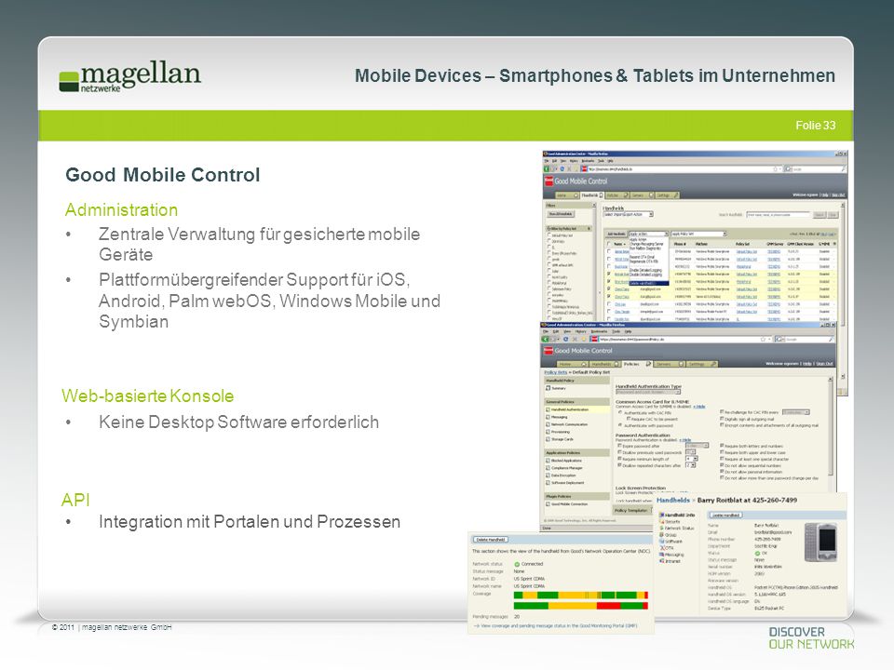Viewport: 894px width, 670px height.
Task: Click the red Good logo in the Handhelds list window header
Action: click(549, 181)
